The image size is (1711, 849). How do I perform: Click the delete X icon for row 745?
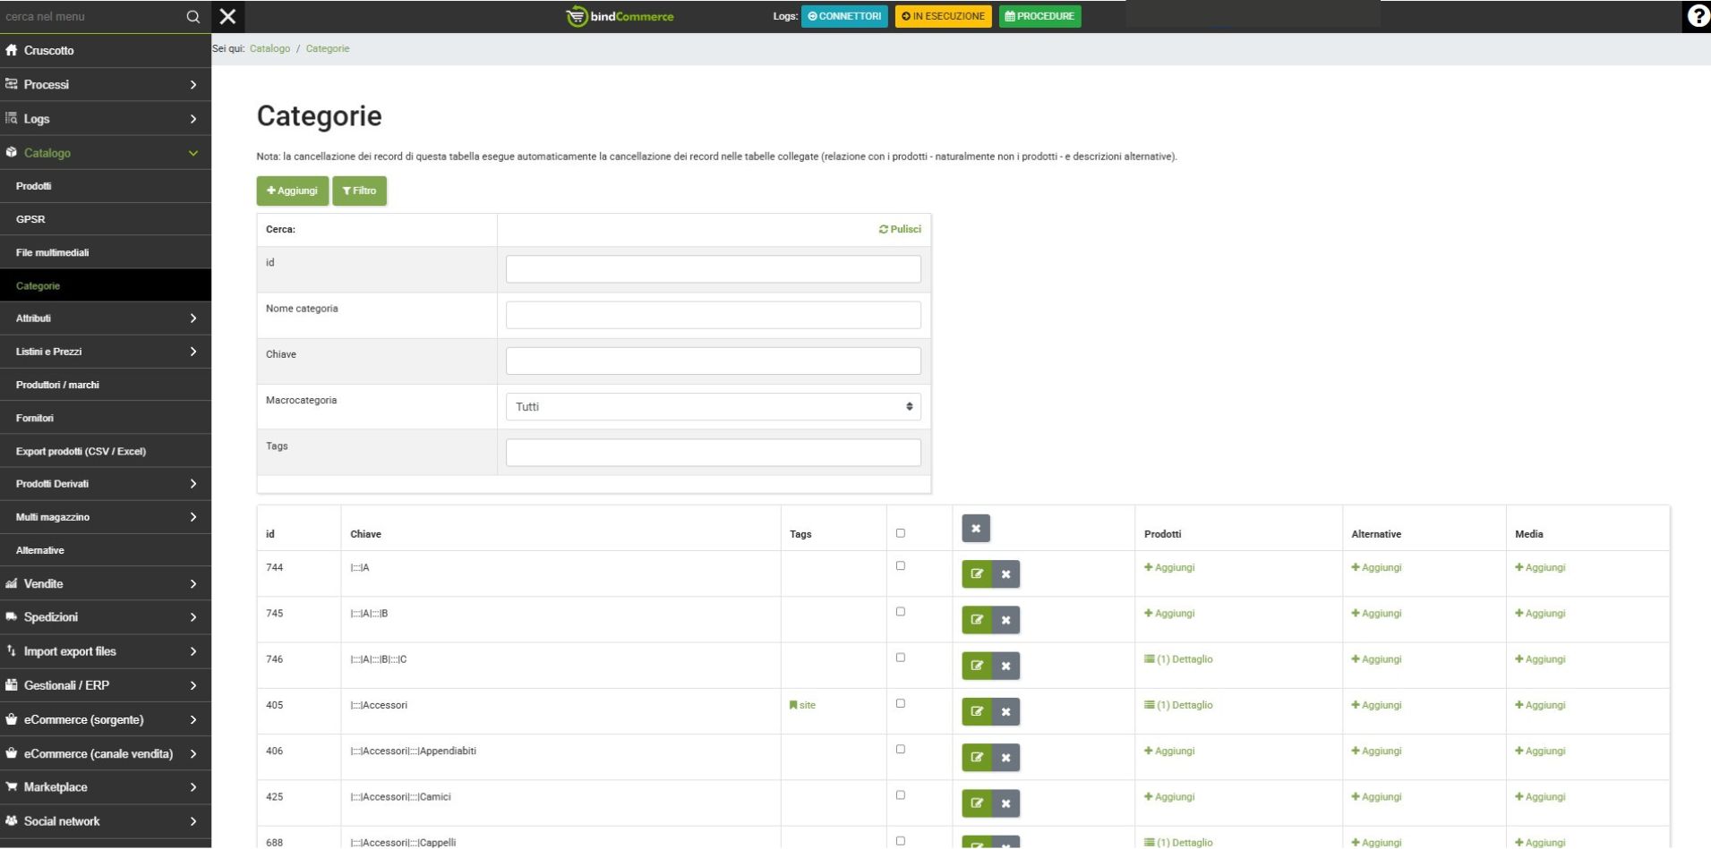tap(1005, 620)
